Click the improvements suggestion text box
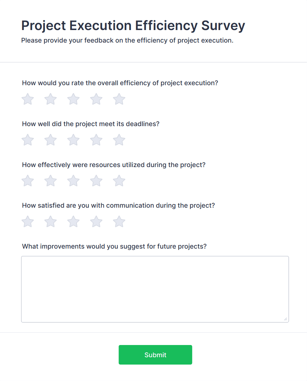This screenshot has width=307, height=381. coord(155,289)
